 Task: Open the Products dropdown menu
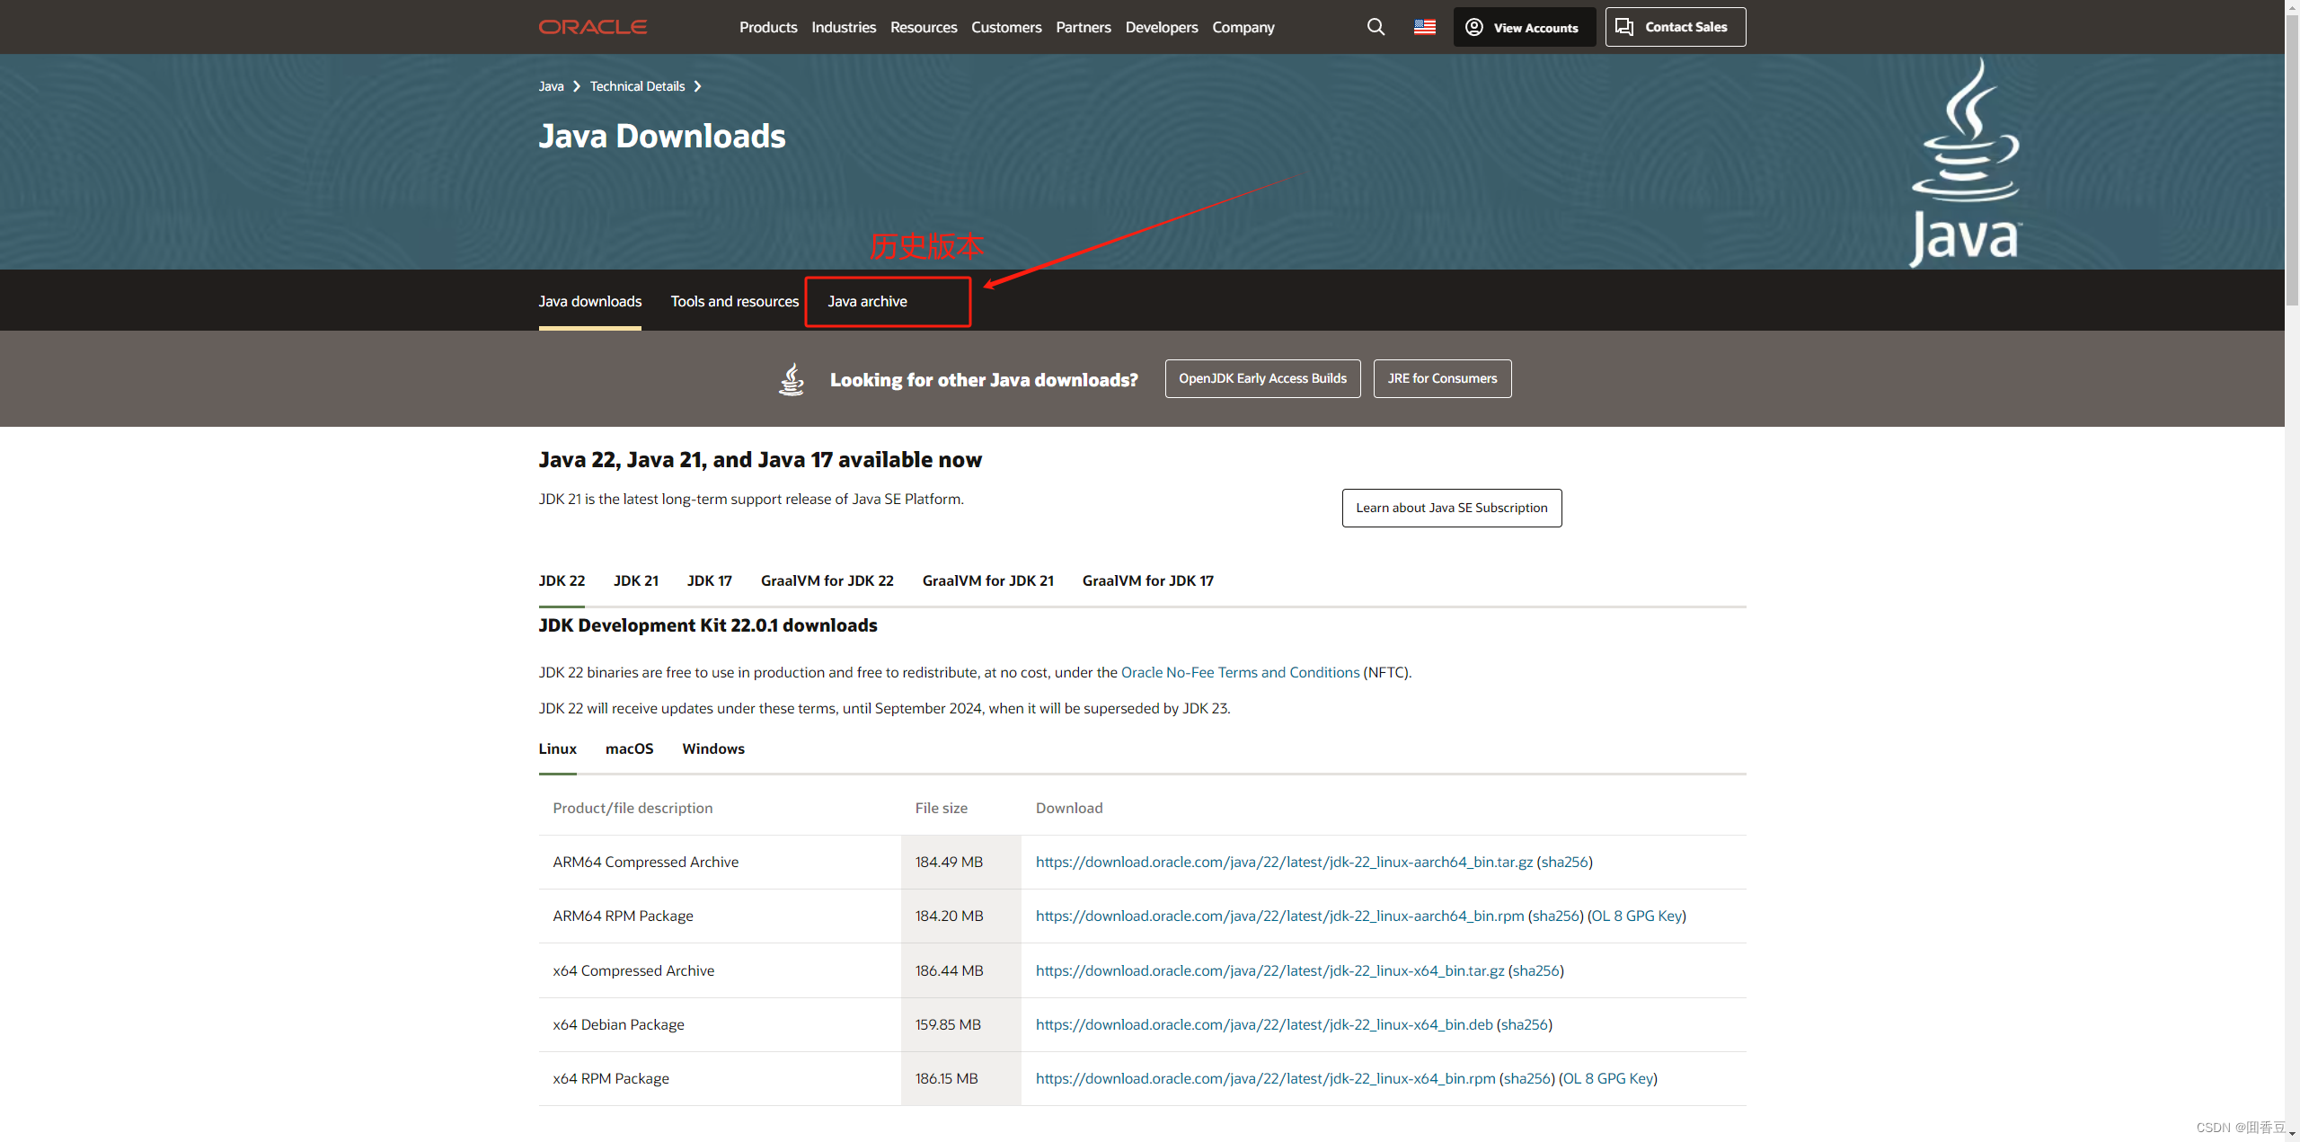coord(767,27)
